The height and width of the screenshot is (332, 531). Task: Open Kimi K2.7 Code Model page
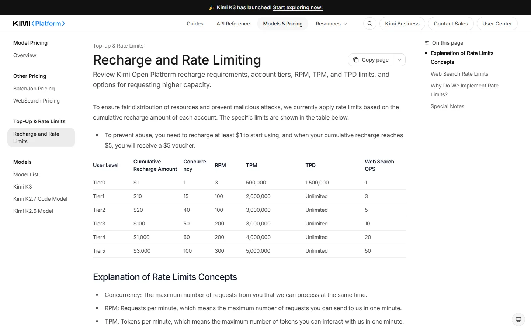40,199
